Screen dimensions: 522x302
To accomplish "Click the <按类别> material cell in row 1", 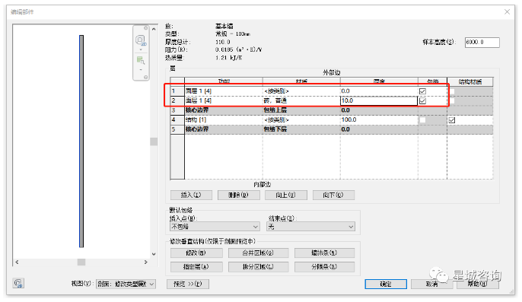I will coord(301,91).
